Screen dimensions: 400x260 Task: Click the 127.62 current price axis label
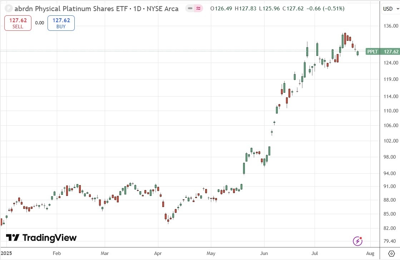coord(391,52)
